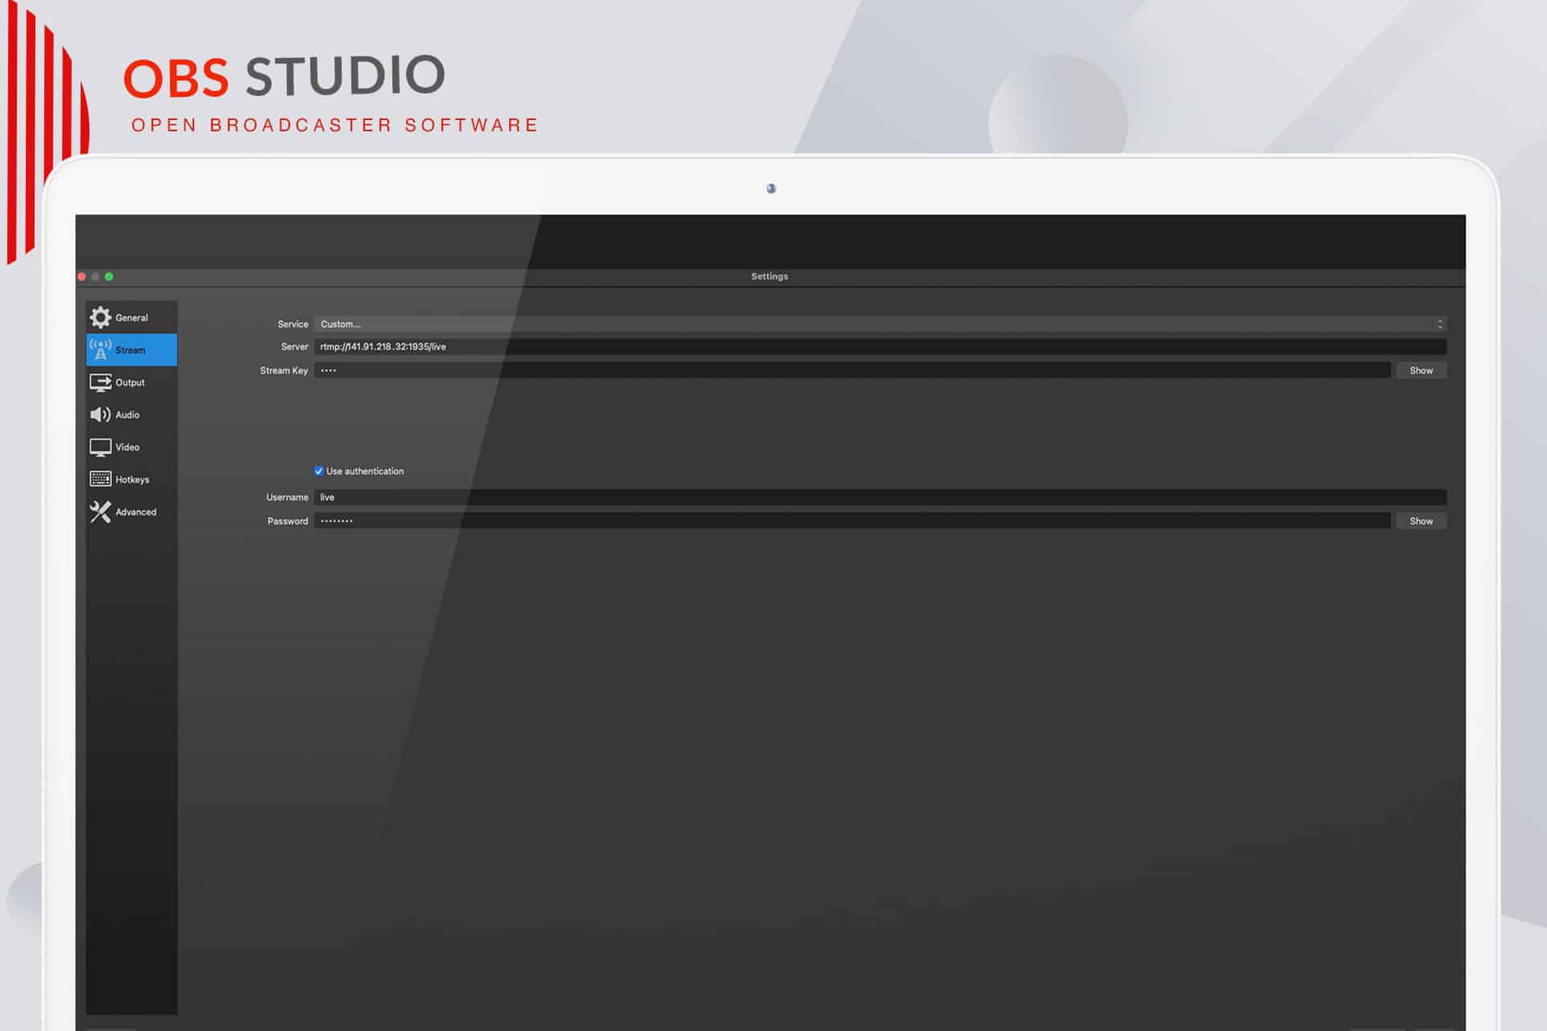Select the Video tab label
Viewport: 1547px width, 1031px height.
(x=127, y=447)
